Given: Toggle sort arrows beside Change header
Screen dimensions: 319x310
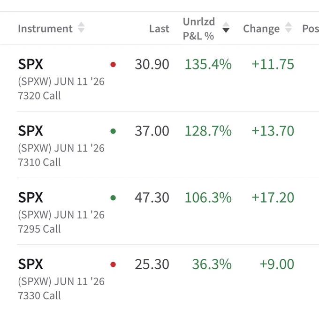Looking at the screenshot, I should point(289,28).
